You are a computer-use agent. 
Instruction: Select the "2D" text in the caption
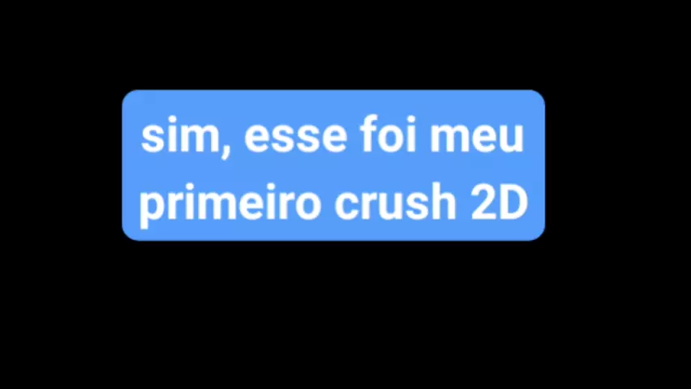pos(500,203)
